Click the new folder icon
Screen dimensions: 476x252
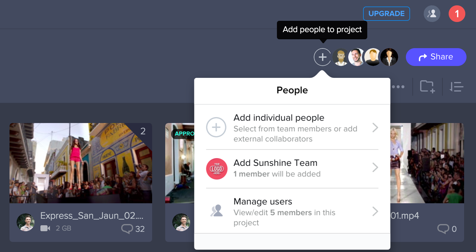[x=428, y=87]
